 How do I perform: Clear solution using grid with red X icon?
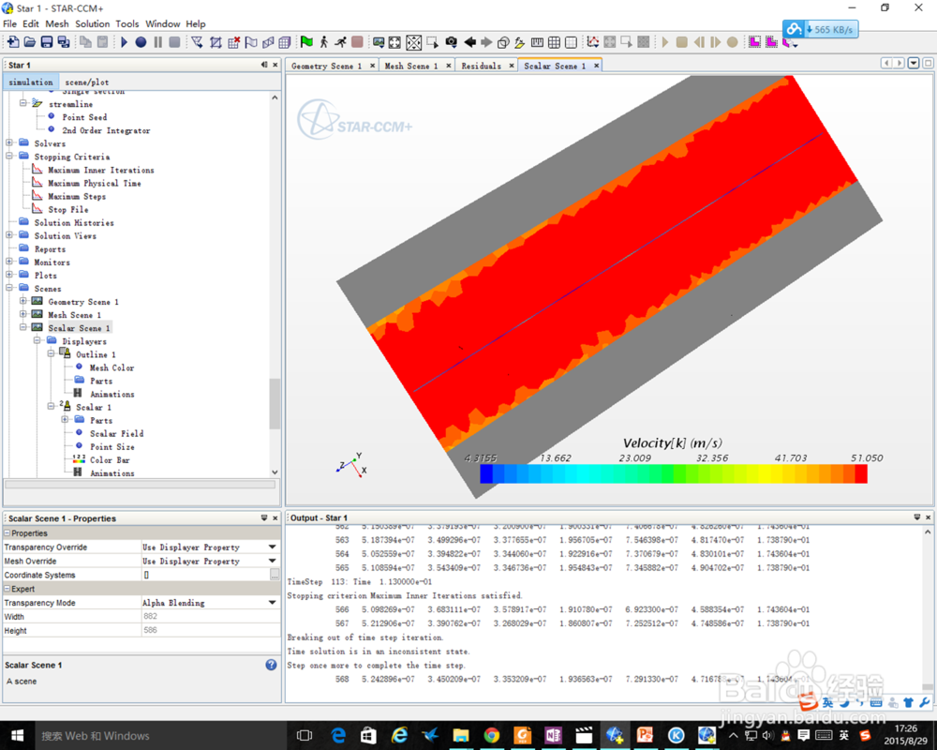tap(233, 42)
